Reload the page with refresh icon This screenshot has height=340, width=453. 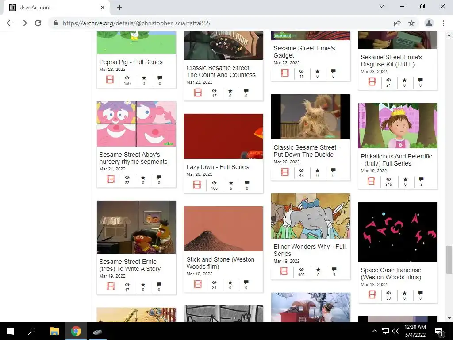pyautogui.click(x=38, y=23)
